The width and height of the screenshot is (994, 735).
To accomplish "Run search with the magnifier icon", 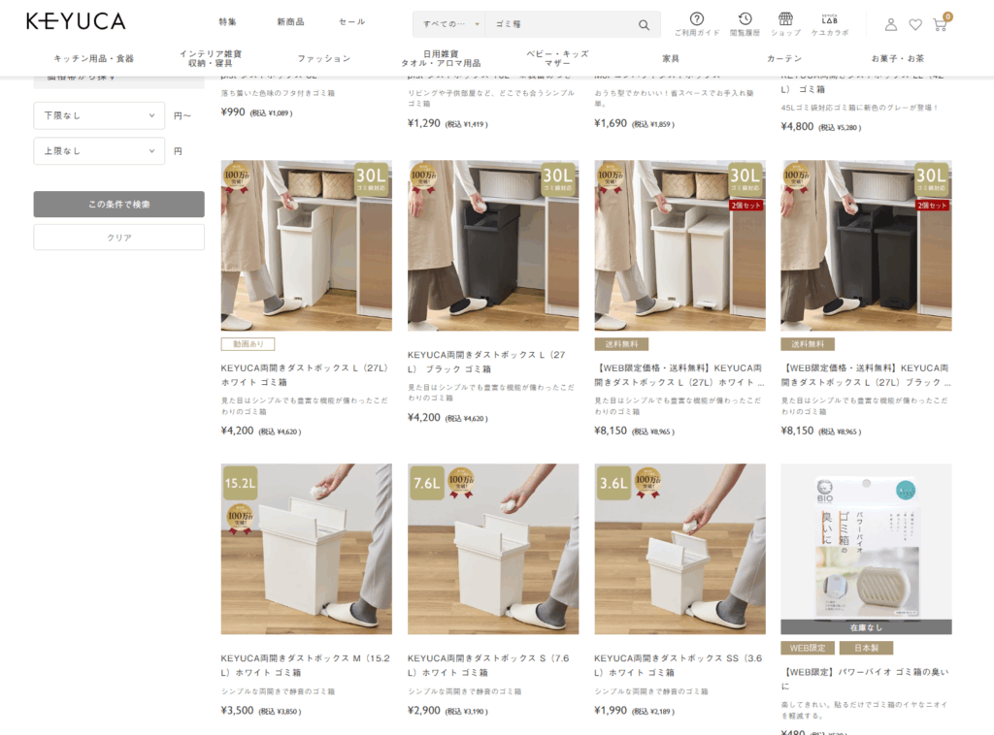I will (x=644, y=23).
